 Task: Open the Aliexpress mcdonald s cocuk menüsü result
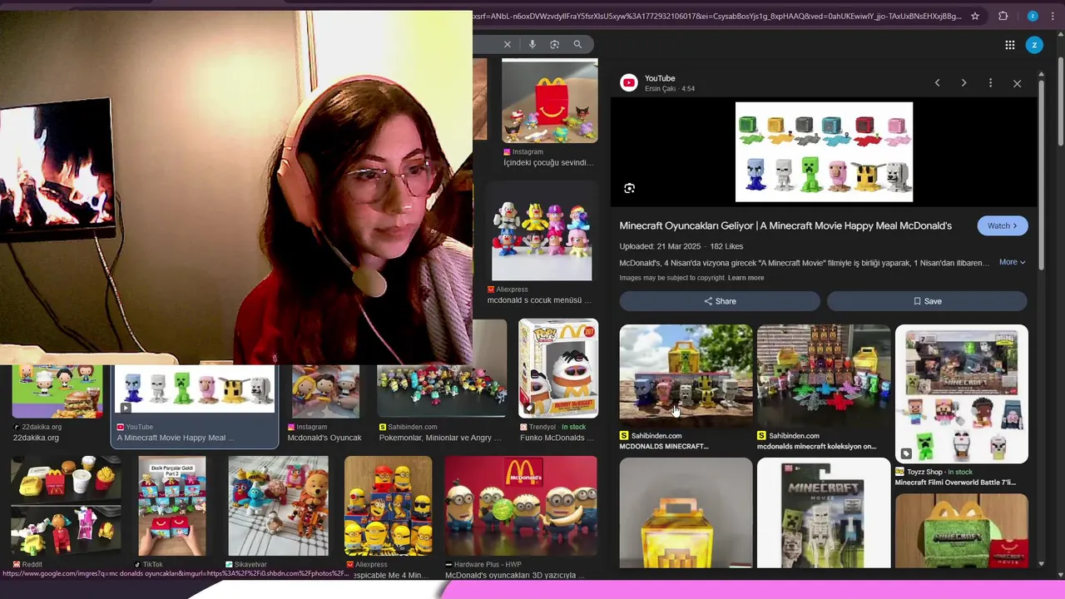pyautogui.click(x=542, y=231)
